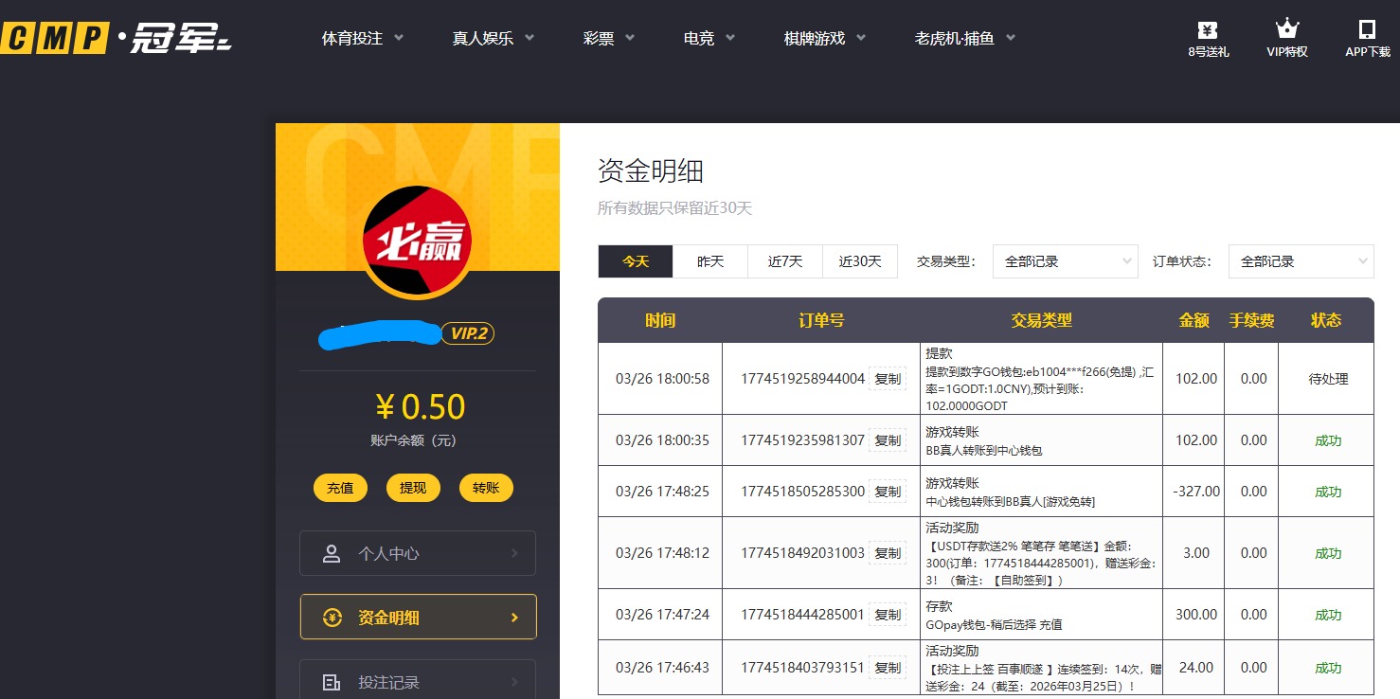1400x699 pixels.
Task: Click the VIP.2 level badge
Action: pyautogui.click(x=468, y=333)
